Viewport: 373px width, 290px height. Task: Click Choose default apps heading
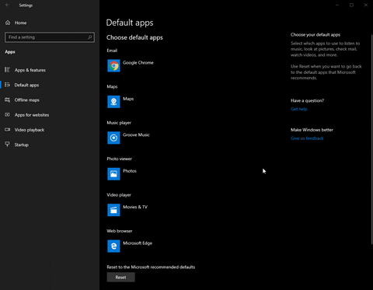134,37
